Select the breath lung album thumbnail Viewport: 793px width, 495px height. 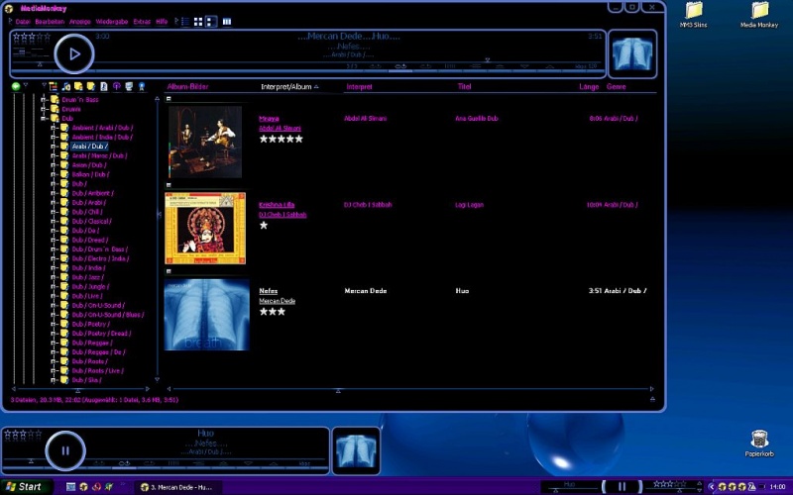tap(207, 315)
